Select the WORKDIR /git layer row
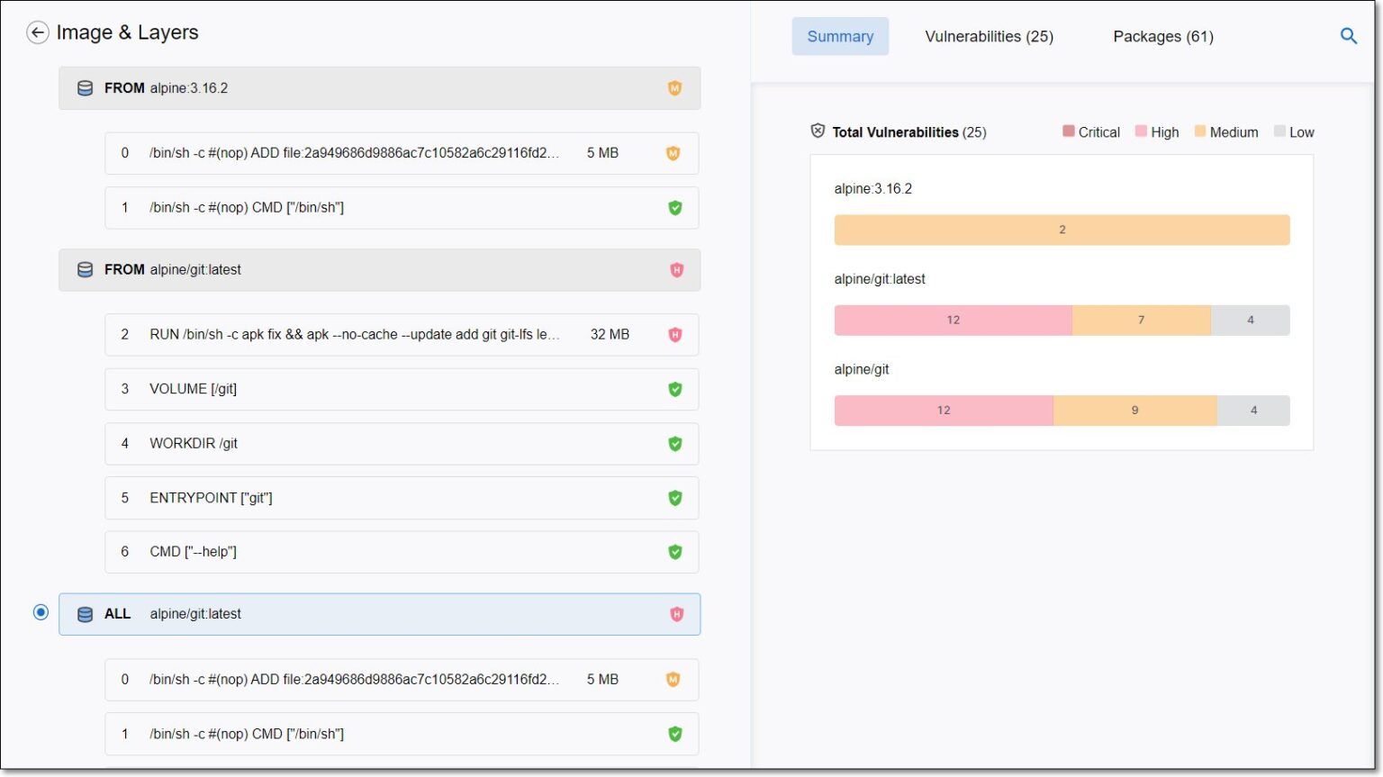The height and width of the screenshot is (777, 1383). coord(360,443)
